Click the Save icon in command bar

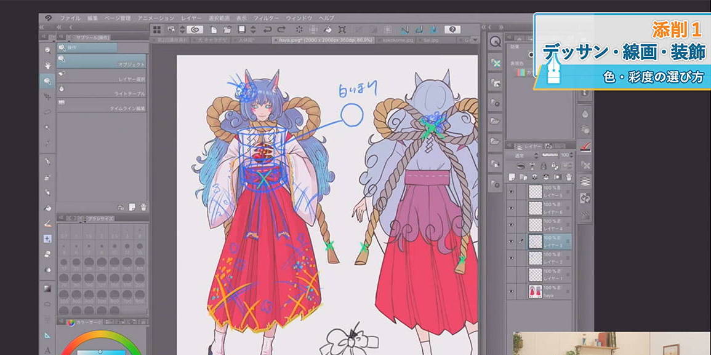(x=242, y=30)
